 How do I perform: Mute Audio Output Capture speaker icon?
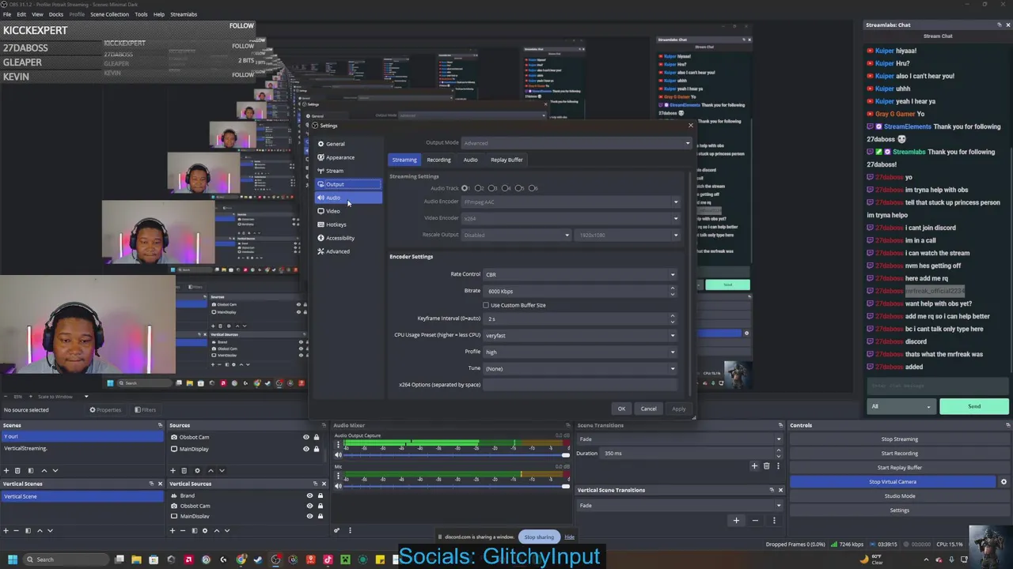point(338,454)
